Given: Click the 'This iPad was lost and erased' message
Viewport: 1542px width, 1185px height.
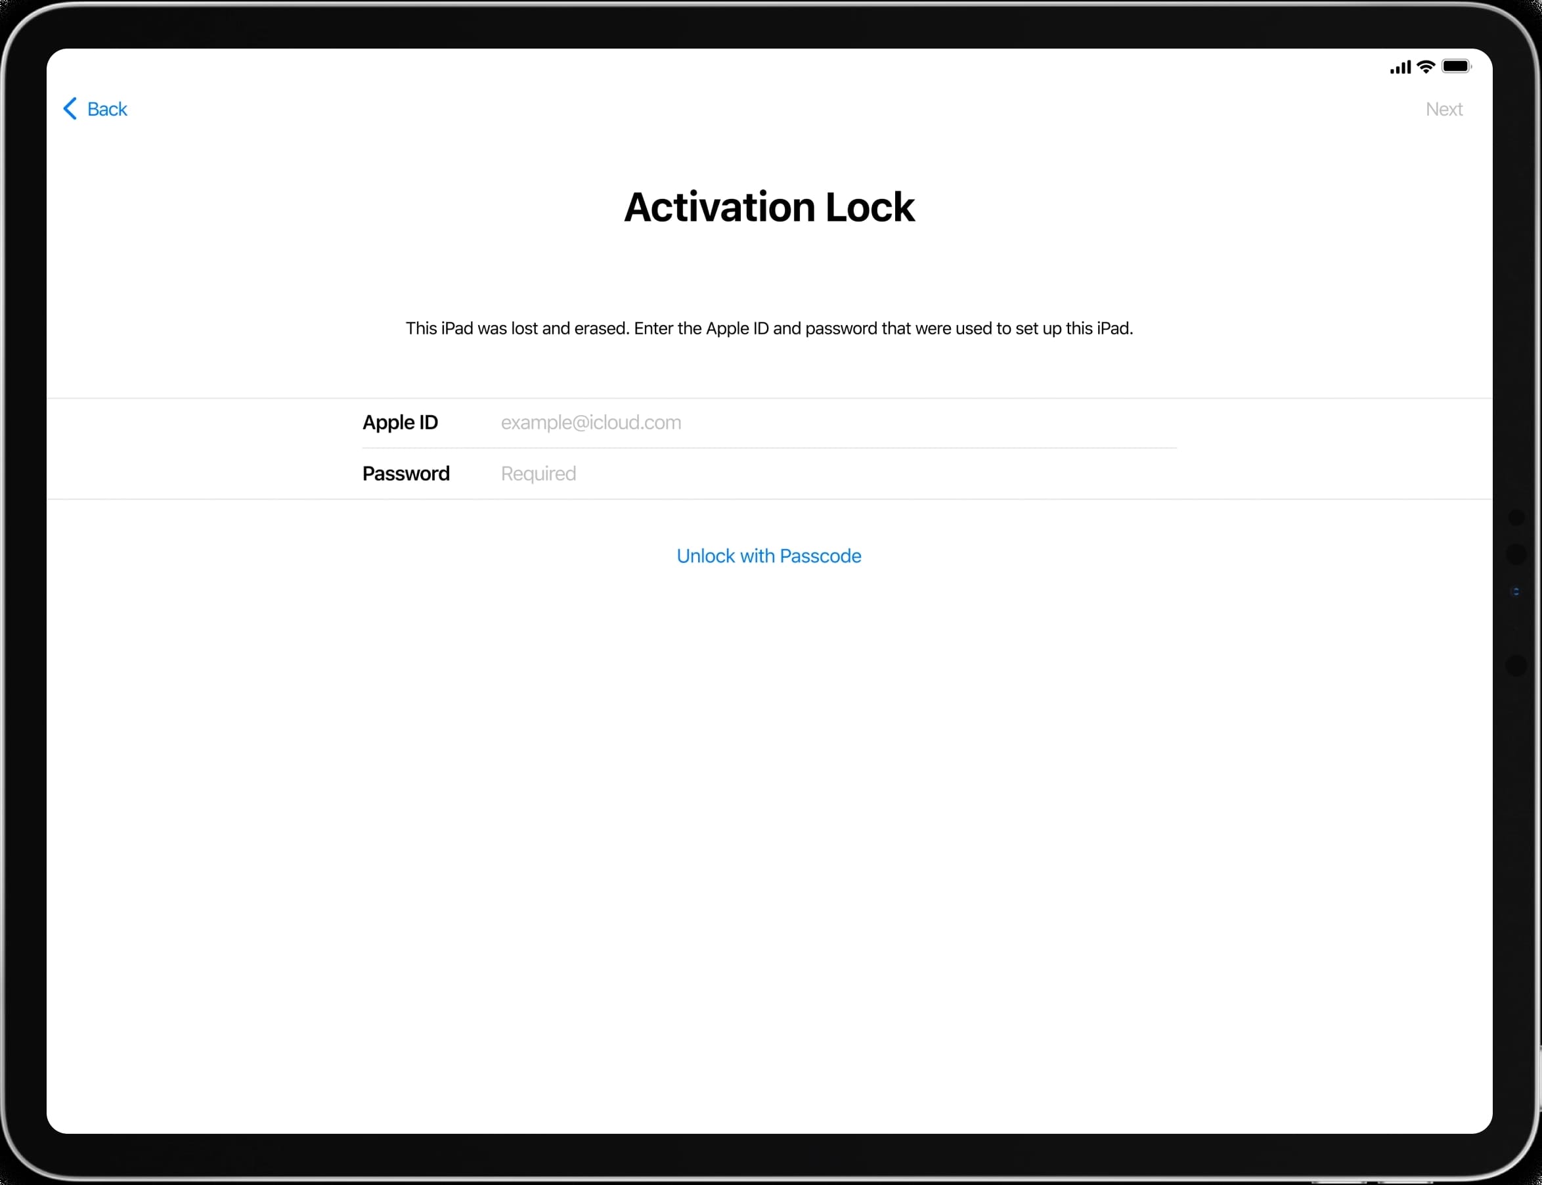Looking at the screenshot, I should [x=769, y=328].
